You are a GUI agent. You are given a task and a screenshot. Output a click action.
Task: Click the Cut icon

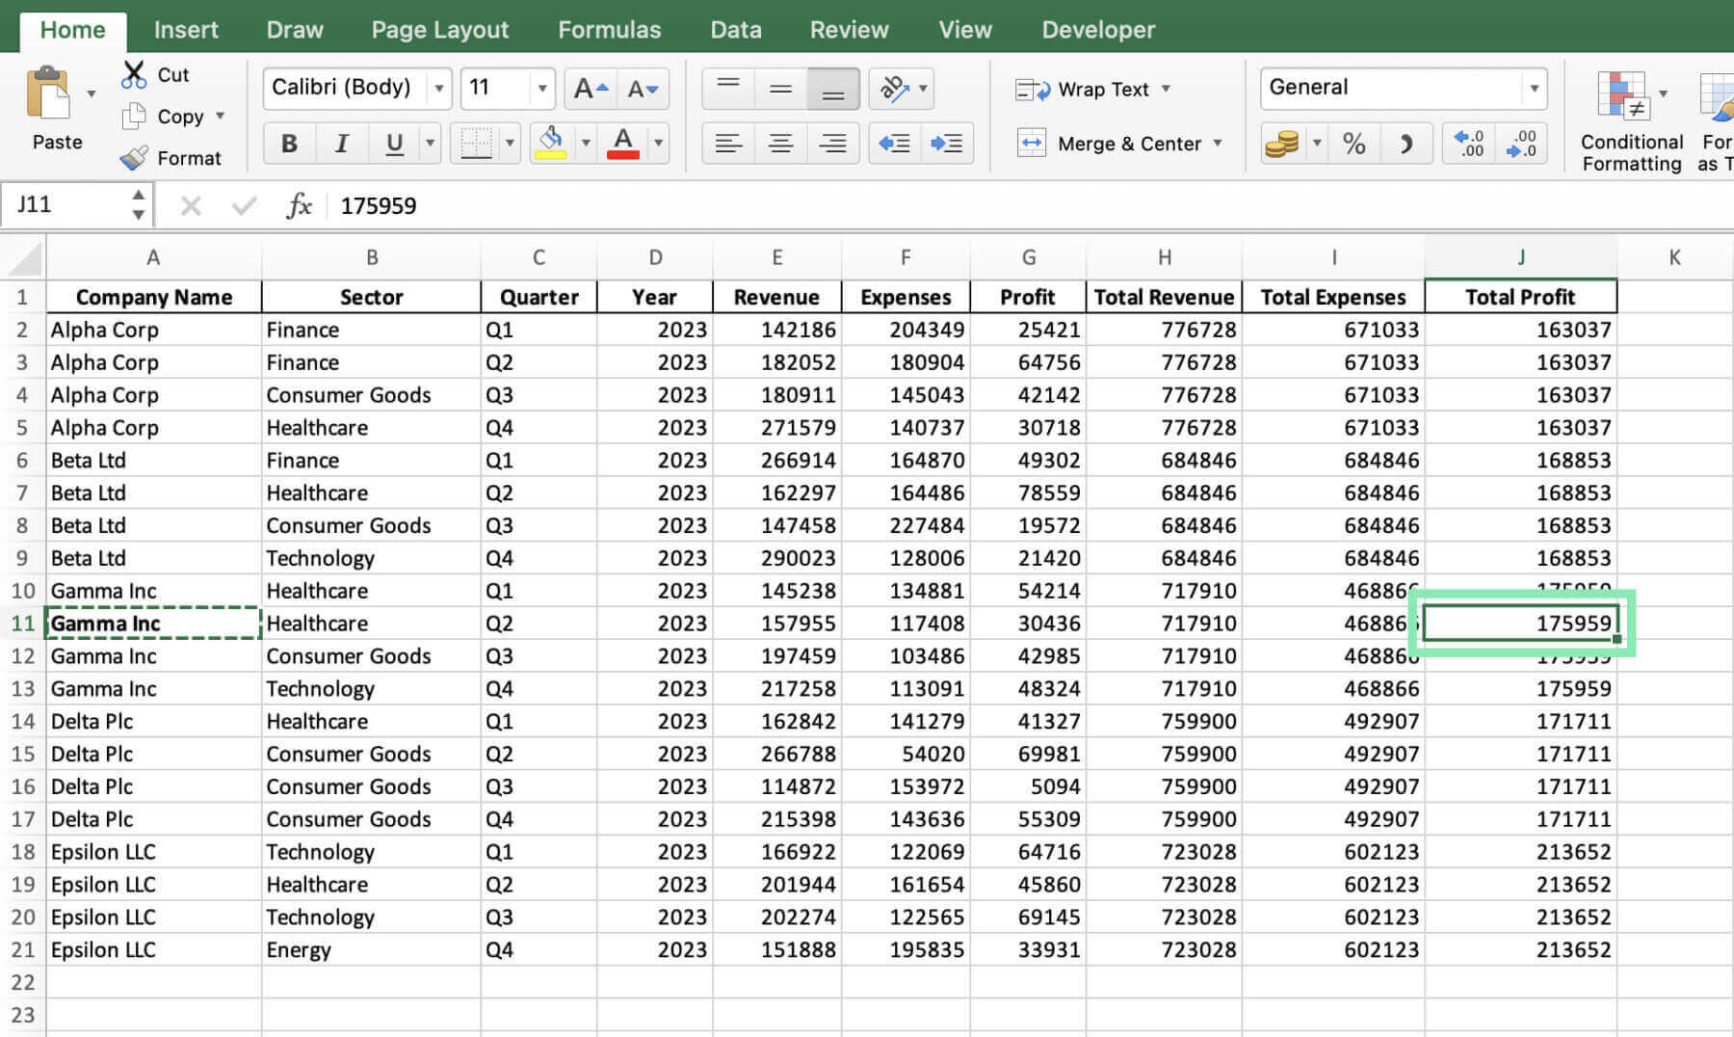coord(134,73)
